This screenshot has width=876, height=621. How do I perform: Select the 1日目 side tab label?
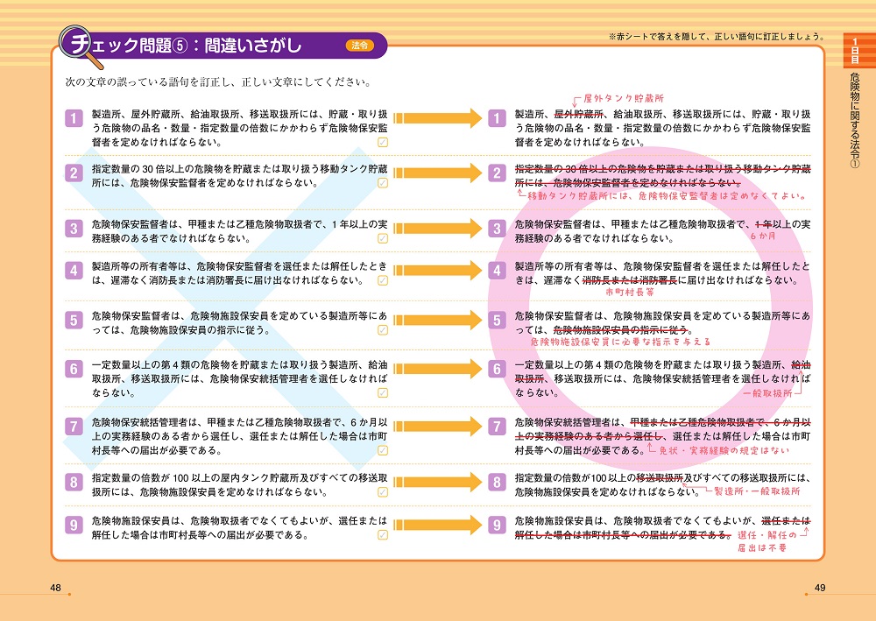(x=855, y=51)
